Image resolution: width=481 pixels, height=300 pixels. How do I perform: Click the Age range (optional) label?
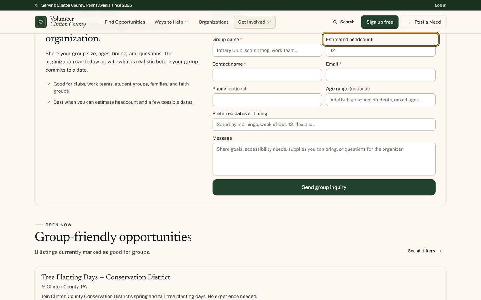pyautogui.click(x=348, y=89)
